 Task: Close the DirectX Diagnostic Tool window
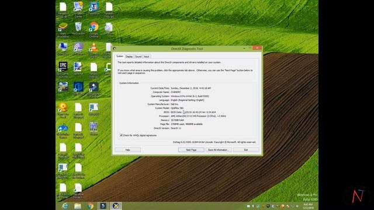[x=257, y=48]
